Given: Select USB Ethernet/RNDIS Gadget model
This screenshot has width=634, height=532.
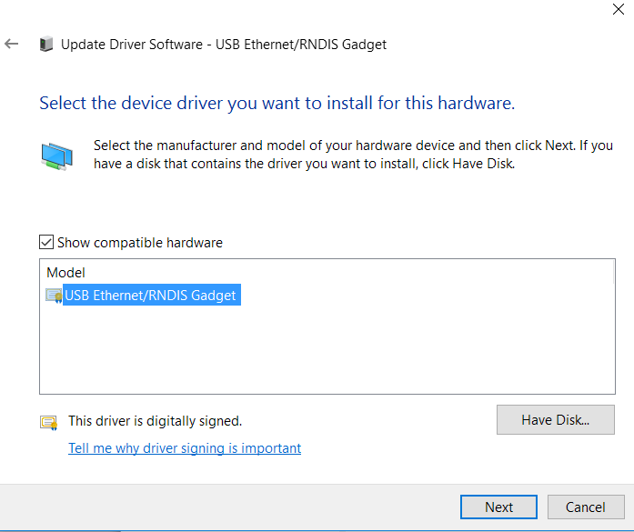Looking at the screenshot, I should click(152, 296).
